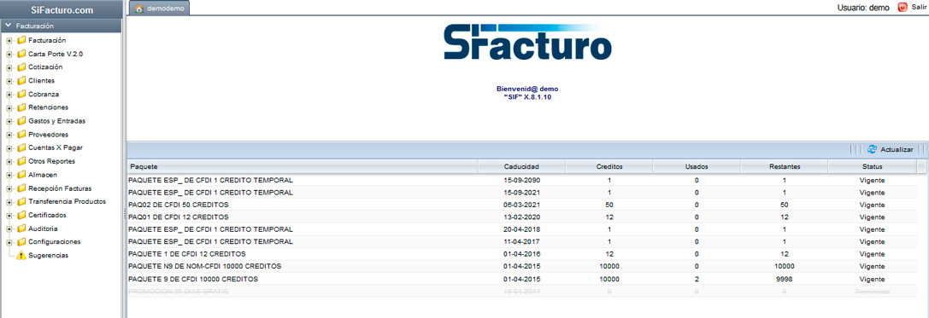
Task: Click the Clientes folder icon
Action: [x=22, y=80]
